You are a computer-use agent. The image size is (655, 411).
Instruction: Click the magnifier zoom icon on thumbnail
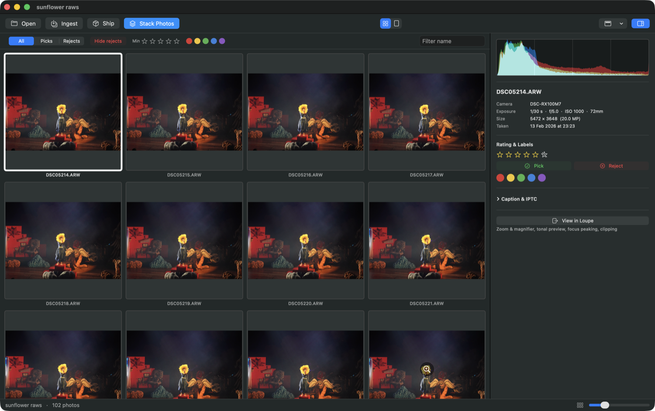point(427,369)
